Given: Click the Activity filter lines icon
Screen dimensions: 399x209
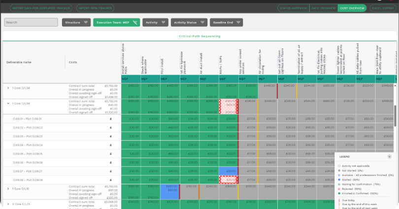Looking at the screenshot, I should pyautogui.click(x=163, y=23).
